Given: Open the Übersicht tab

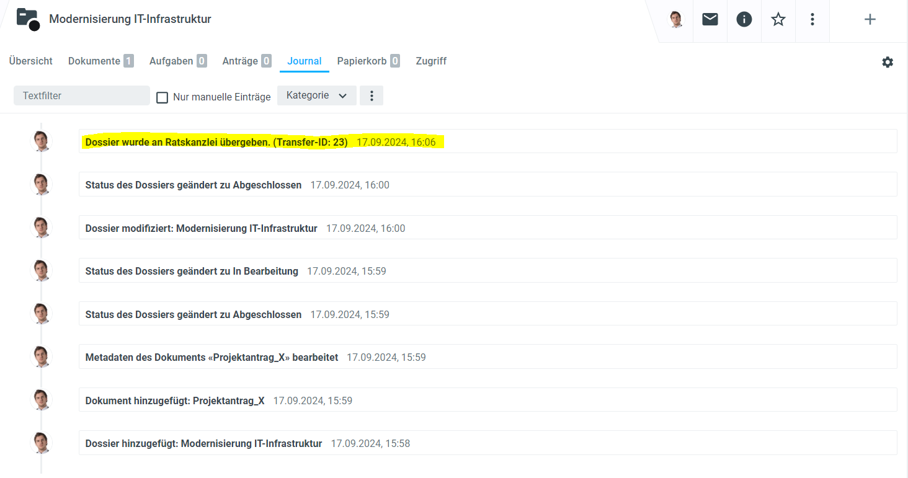Looking at the screenshot, I should pyautogui.click(x=31, y=61).
